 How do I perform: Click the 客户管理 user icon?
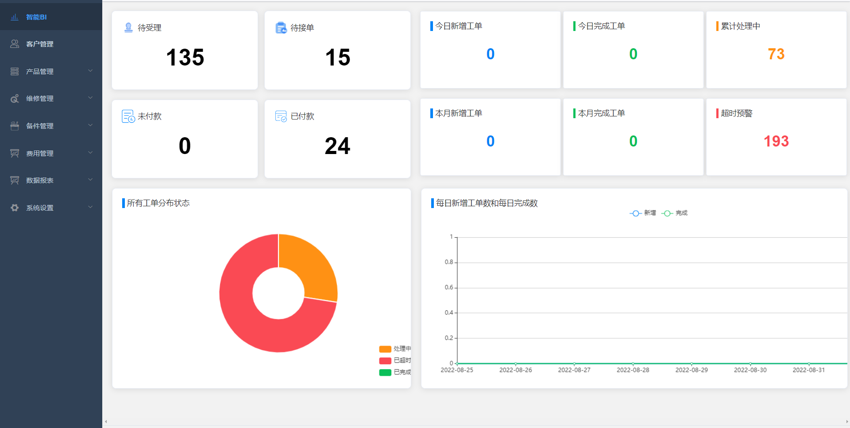click(x=15, y=44)
